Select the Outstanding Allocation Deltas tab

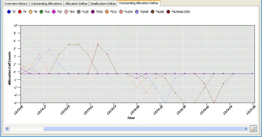pyautogui.click(x=139, y=3)
